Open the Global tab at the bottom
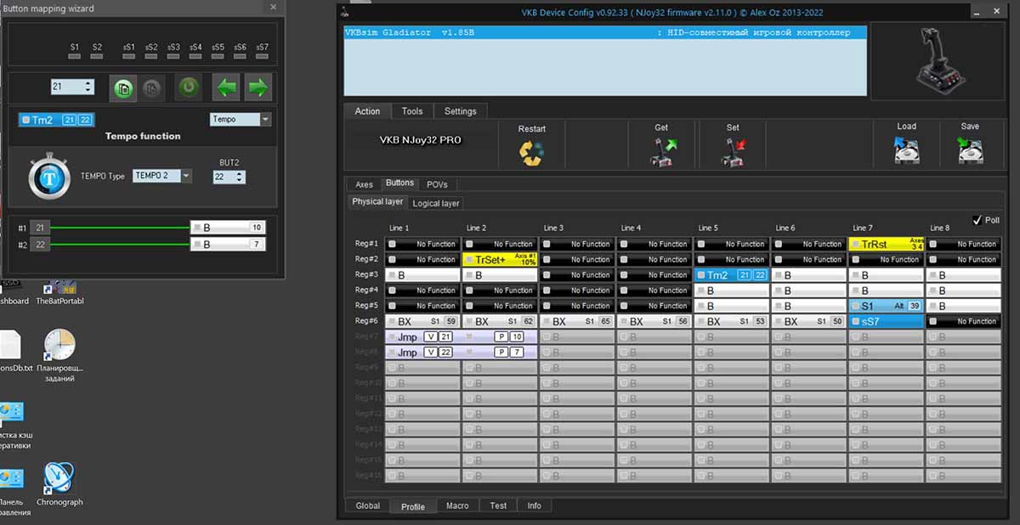Screen dimensions: 1020x525 368,505
